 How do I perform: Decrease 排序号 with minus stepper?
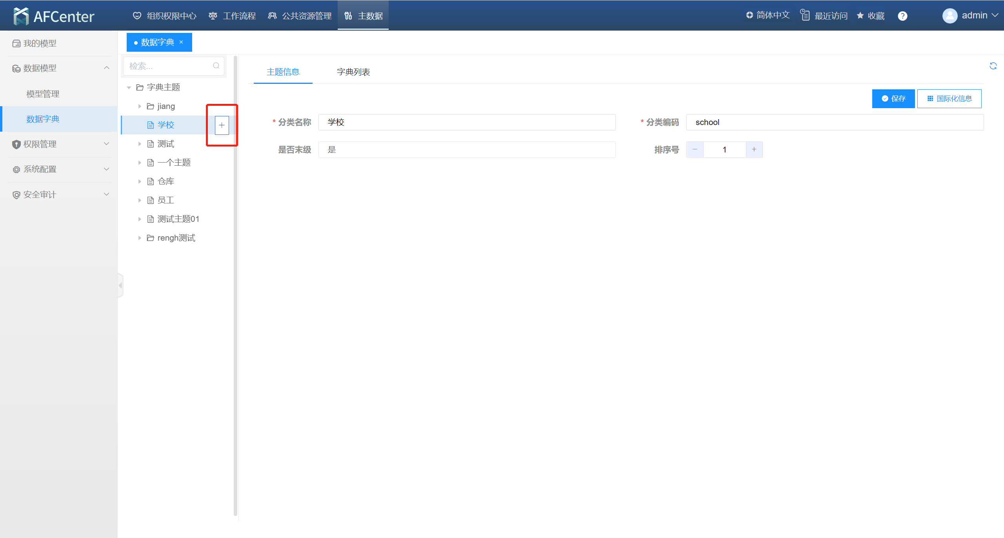(x=695, y=150)
